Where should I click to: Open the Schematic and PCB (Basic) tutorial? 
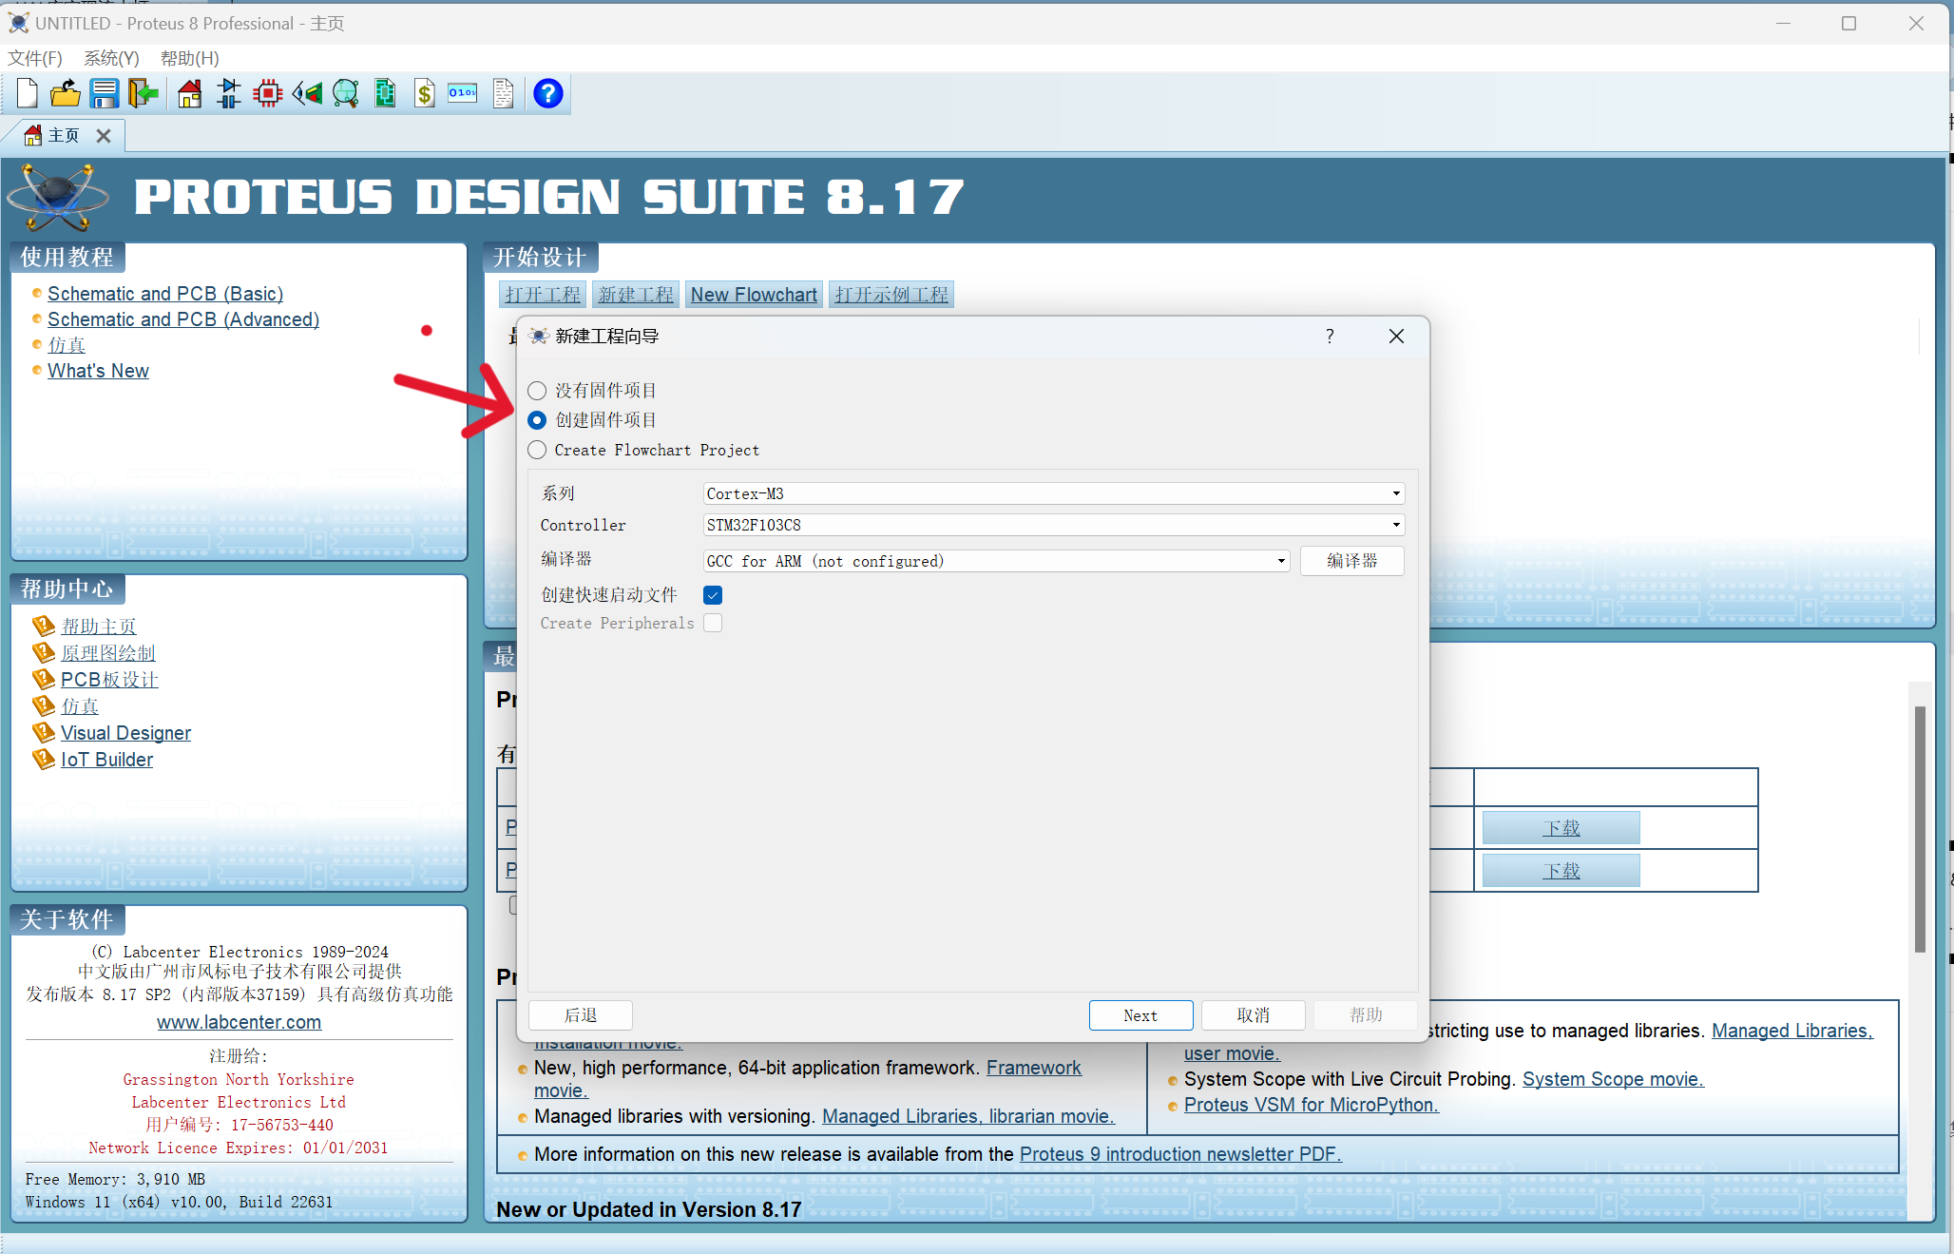pyautogui.click(x=165, y=294)
